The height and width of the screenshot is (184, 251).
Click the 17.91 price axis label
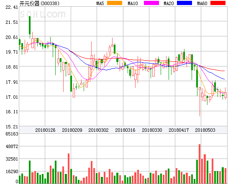12,82
